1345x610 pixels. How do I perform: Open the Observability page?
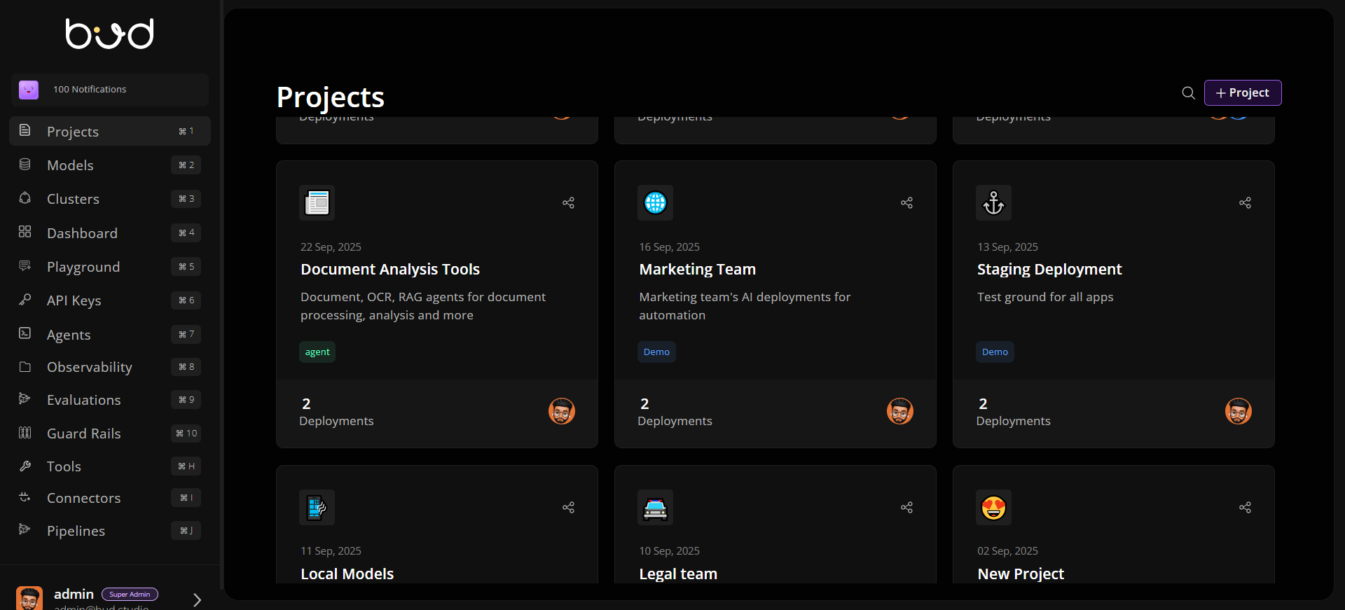110,366
